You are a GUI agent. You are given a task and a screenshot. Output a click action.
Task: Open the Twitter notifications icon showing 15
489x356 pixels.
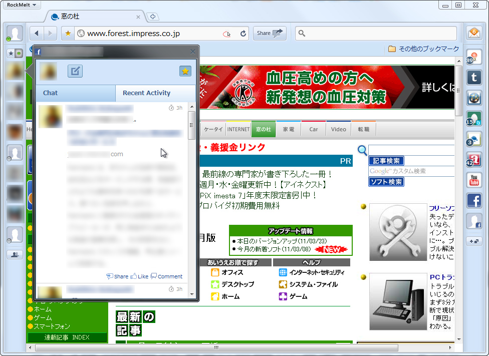click(474, 119)
